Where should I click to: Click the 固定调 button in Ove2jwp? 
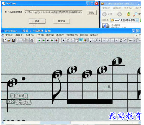click(62, 21)
